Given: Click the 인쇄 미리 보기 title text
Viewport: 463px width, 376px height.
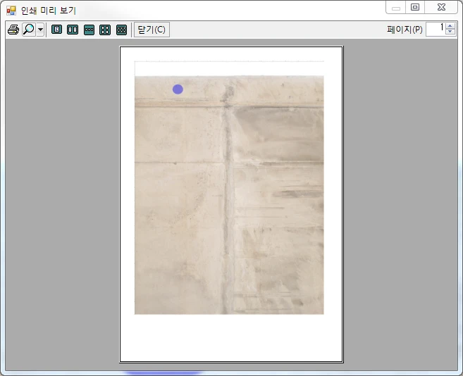Looking at the screenshot, I should [49, 11].
